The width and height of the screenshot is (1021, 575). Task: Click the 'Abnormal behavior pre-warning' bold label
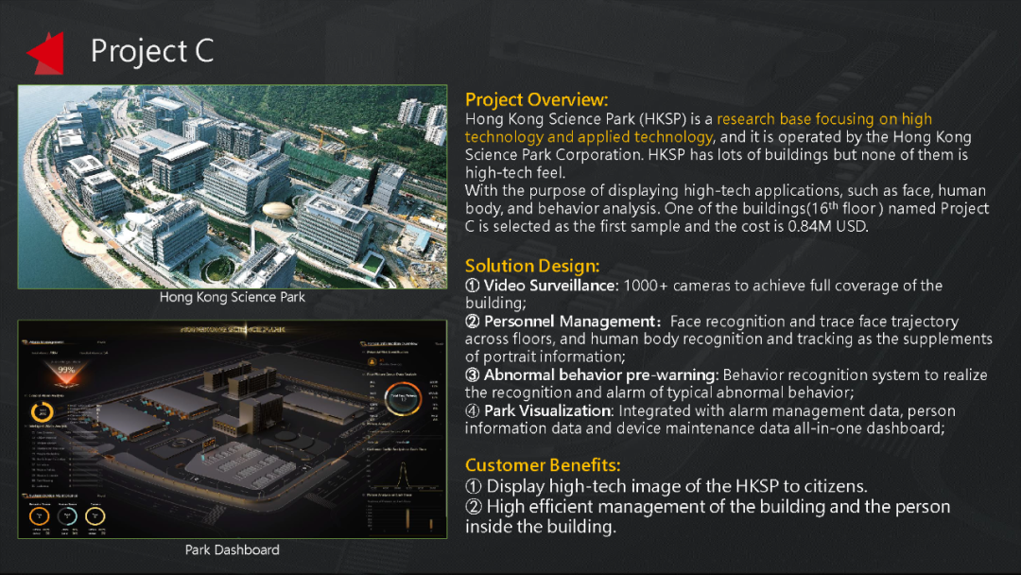(599, 375)
